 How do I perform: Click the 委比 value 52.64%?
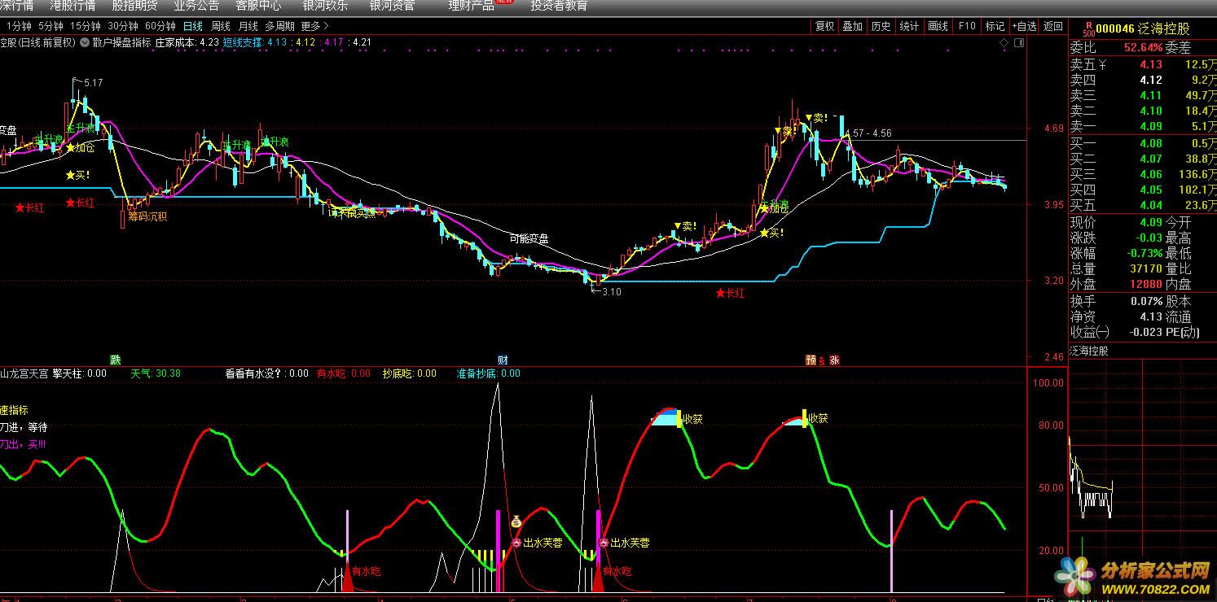pos(1143,47)
